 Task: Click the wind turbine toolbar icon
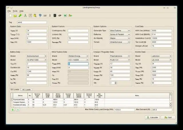[50, 15]
